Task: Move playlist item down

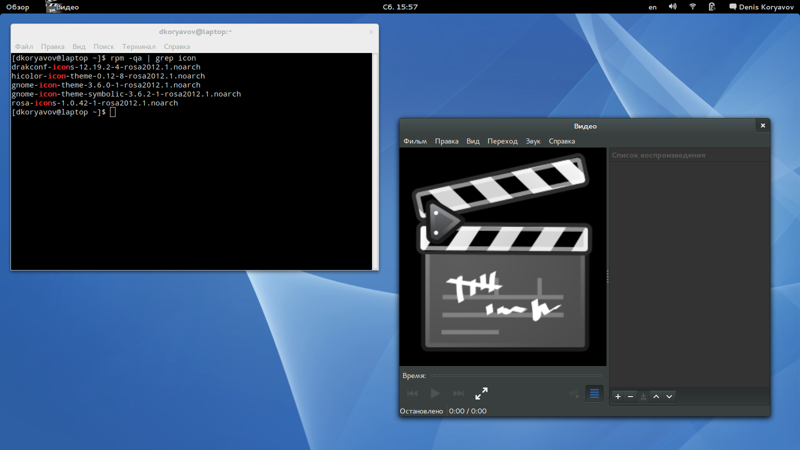Action: tap(669, 396)
